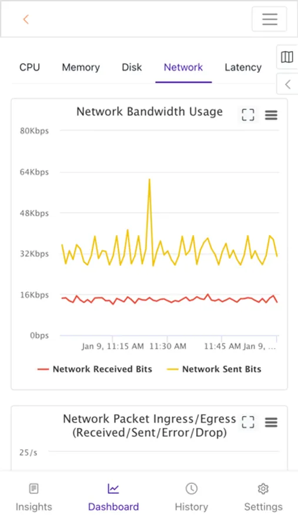Select the Disk tab

pyautogui.click(x=132, y=67)
